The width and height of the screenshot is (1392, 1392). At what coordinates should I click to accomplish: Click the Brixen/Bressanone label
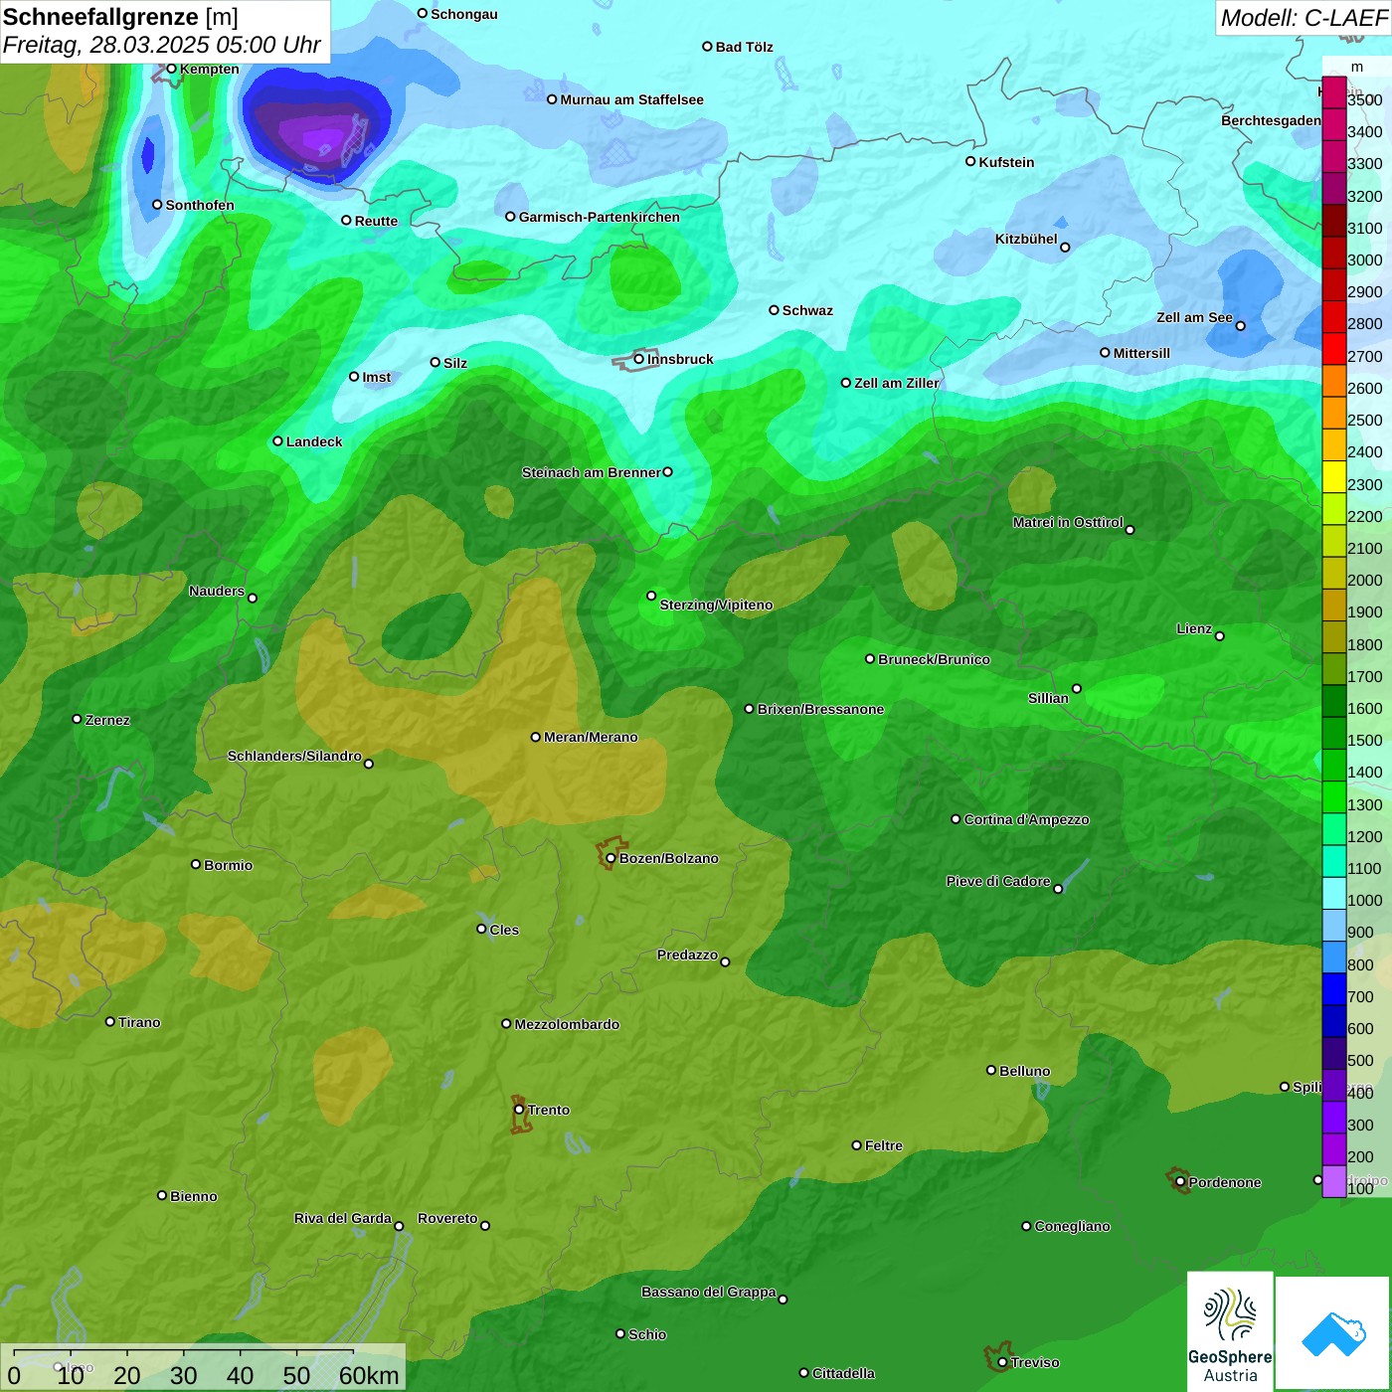pos(820,709)
